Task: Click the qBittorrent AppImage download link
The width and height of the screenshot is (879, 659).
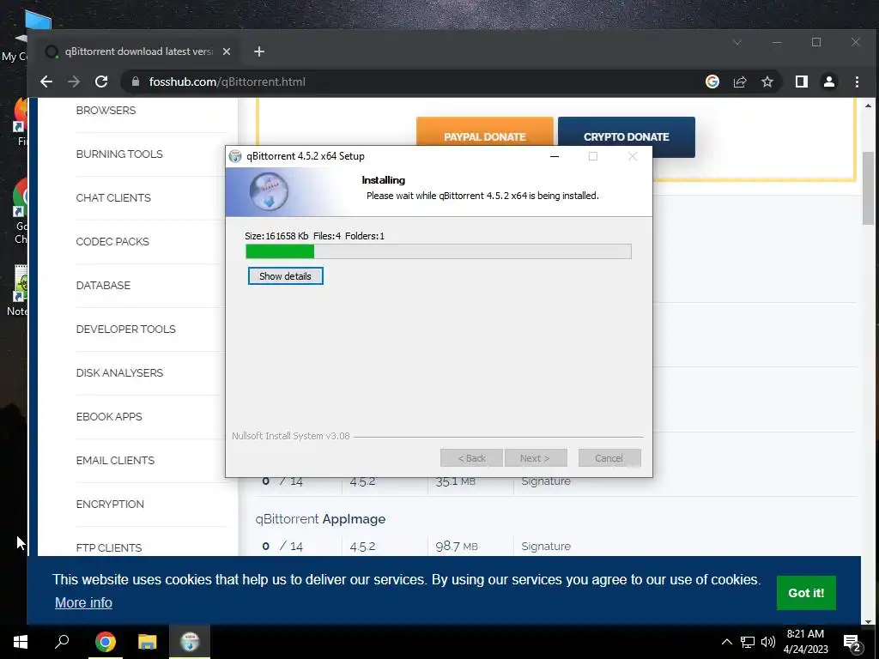Action: click(320, 519)
